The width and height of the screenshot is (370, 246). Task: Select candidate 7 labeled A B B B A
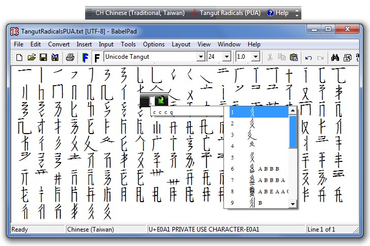[x=259, y=180]
